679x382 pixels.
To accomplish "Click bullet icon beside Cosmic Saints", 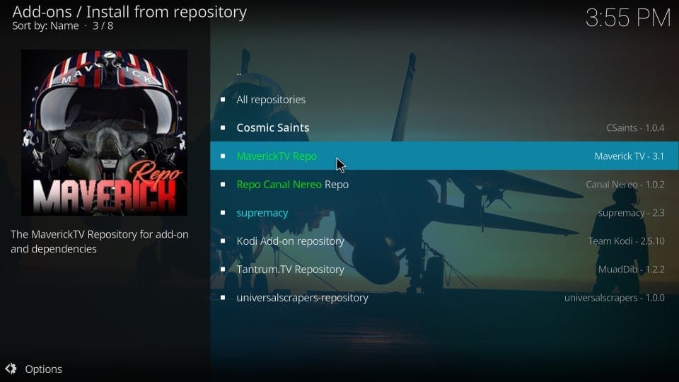I will 223,128.
